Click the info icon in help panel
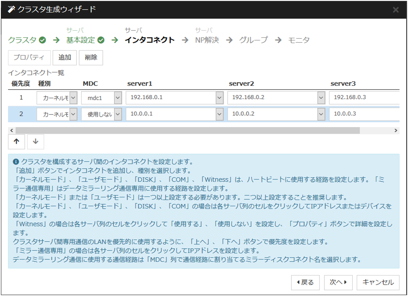 pyautogui.click(x=16, y=161)
